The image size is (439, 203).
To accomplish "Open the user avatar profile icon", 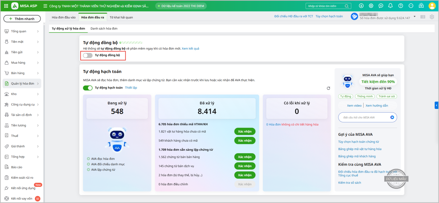I will pyautogui.click(x=432, y=6).
